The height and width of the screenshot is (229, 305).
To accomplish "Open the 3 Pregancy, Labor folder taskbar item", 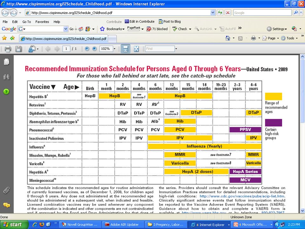I will pyautogui.click(x=166, y=225).
